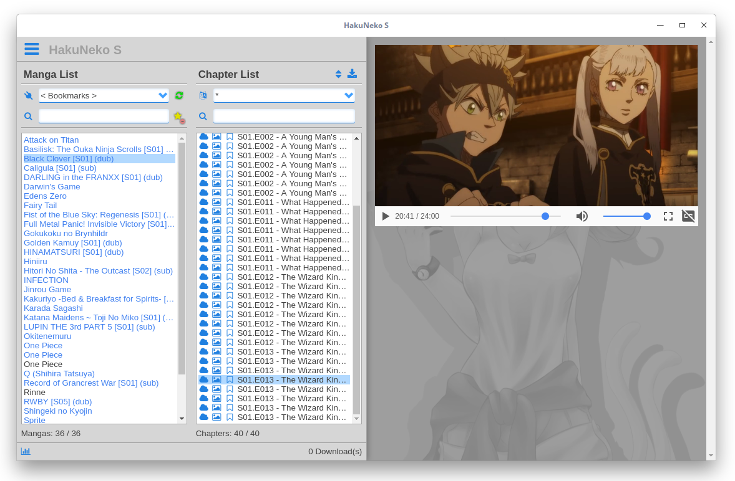
Task: Open the chapter filter dropdown arrow
Action: tap(349, 95)
